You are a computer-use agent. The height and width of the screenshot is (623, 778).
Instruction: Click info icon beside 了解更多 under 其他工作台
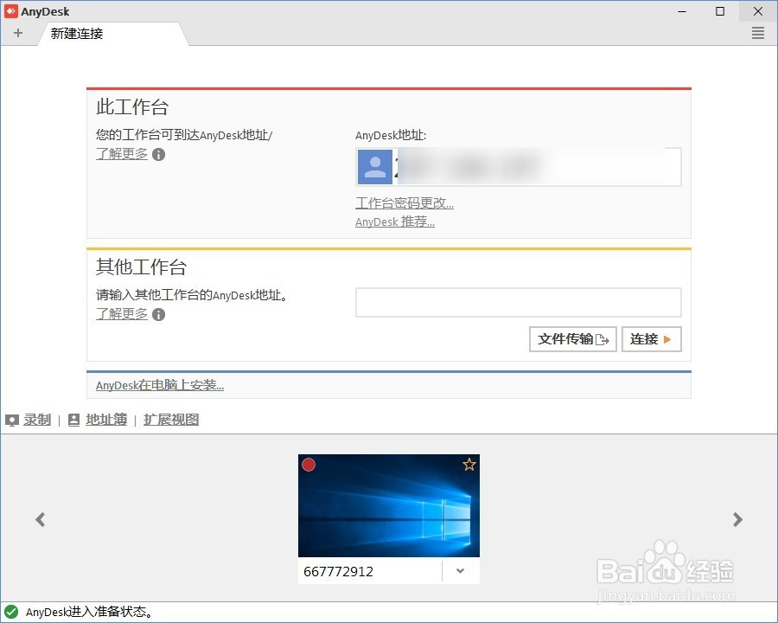click(x=158, y=314)
